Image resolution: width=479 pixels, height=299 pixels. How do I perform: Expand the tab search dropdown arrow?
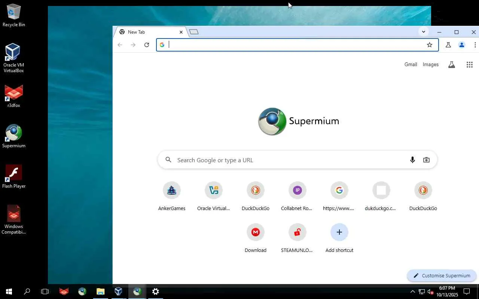(423, 32)
